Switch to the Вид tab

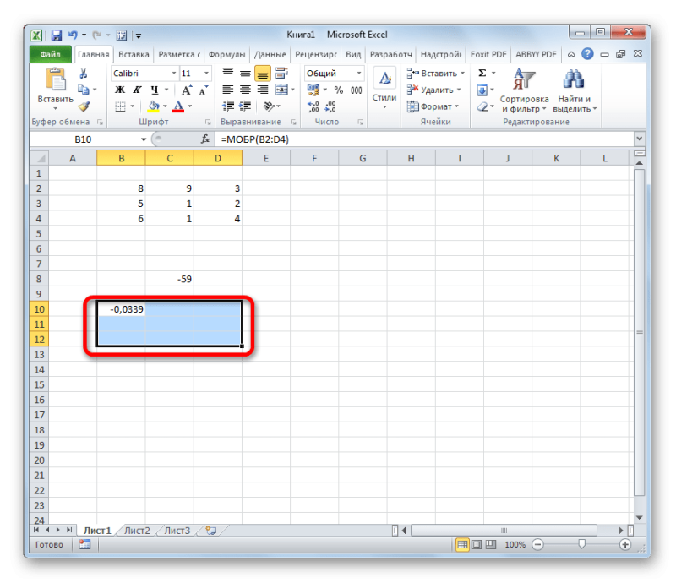(x=353, y=54)
